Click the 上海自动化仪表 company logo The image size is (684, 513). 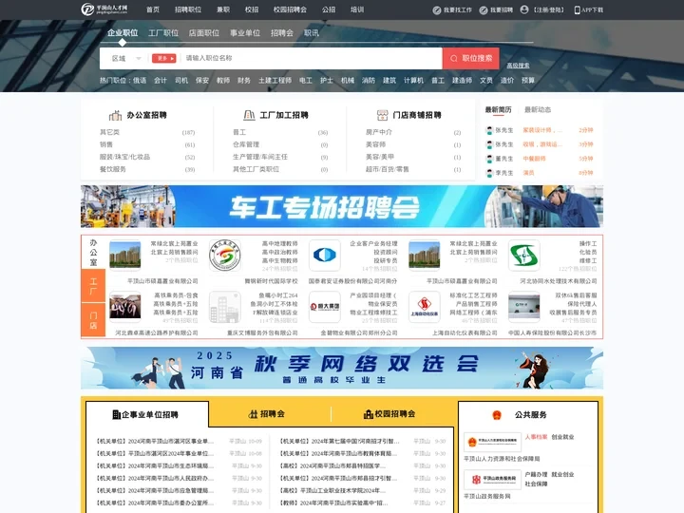point(424,307)
